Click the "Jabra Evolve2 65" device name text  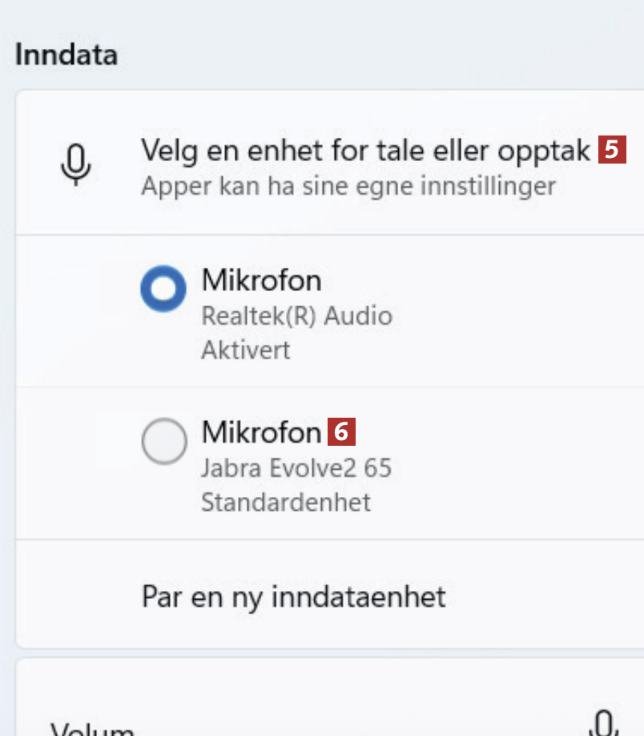click(x=296, y=467)
